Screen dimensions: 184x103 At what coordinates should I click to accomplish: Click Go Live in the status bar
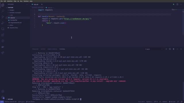172,102
